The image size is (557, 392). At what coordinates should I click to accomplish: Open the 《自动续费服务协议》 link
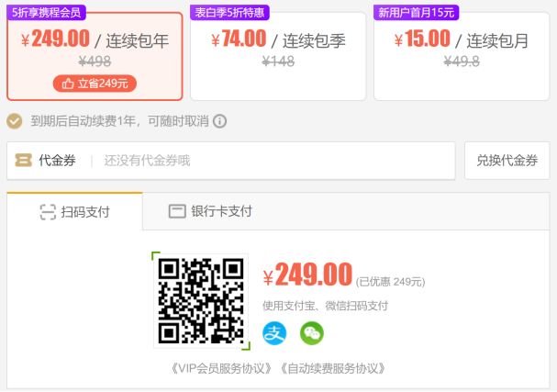tap(332, 368)
